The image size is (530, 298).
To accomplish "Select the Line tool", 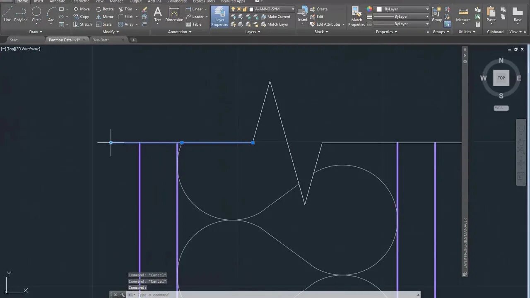I will click(7, 14).
